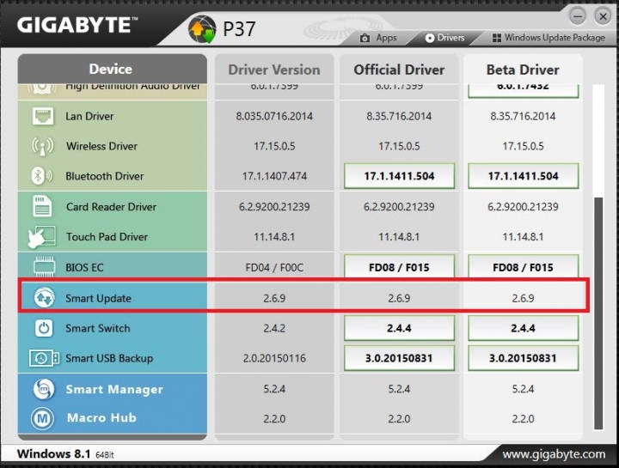The width and height of the screenshot is (619, 468).
Task: Select the Wireless Driver label
Action: [101, 146]
